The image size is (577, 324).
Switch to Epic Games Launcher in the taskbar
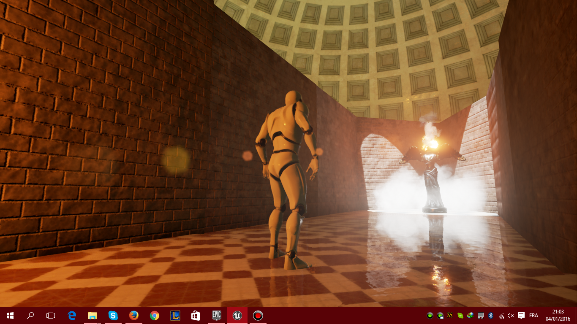tap(216, 316)
